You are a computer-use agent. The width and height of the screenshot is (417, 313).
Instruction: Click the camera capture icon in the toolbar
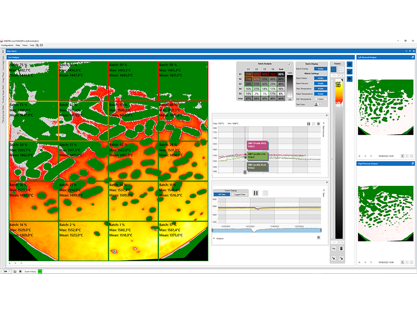pos(41,45)
